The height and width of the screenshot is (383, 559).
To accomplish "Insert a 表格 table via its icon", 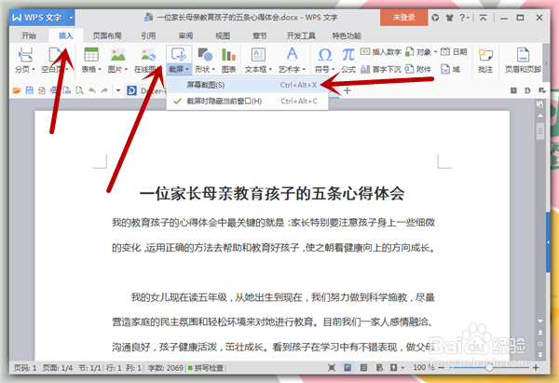I will [91, 55].
